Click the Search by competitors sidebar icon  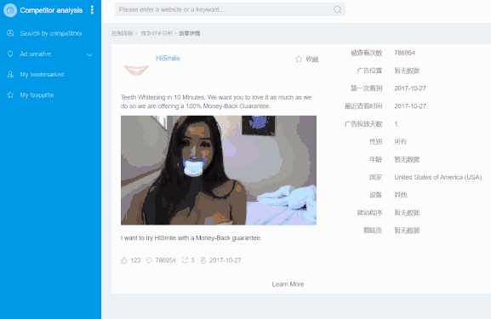point(10,33)
